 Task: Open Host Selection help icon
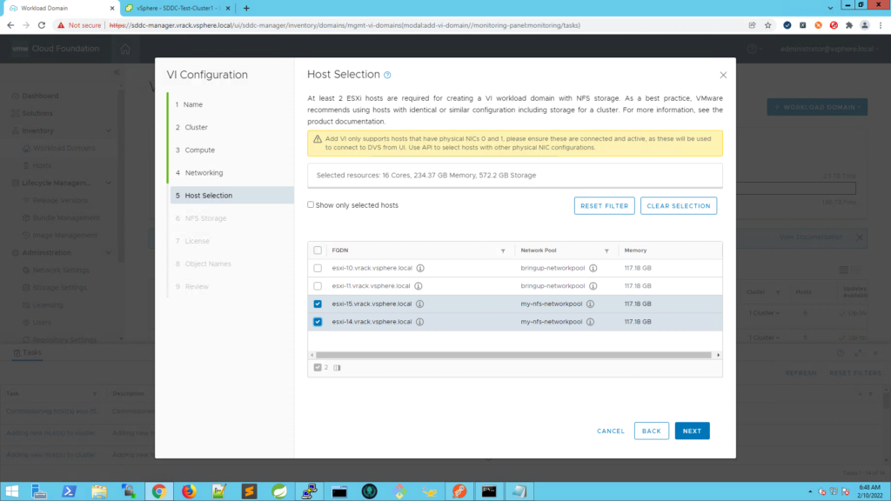[x=387, y=75]
